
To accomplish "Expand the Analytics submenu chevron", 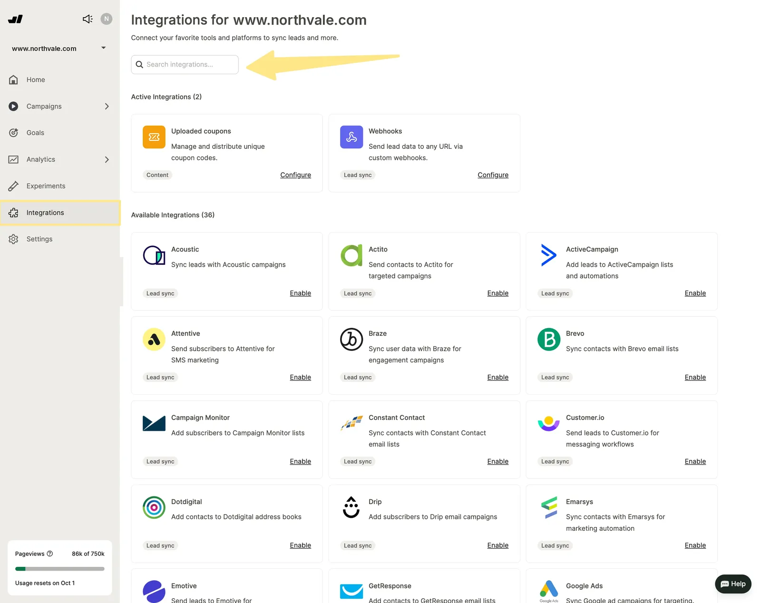I will [x=107, y=159].
